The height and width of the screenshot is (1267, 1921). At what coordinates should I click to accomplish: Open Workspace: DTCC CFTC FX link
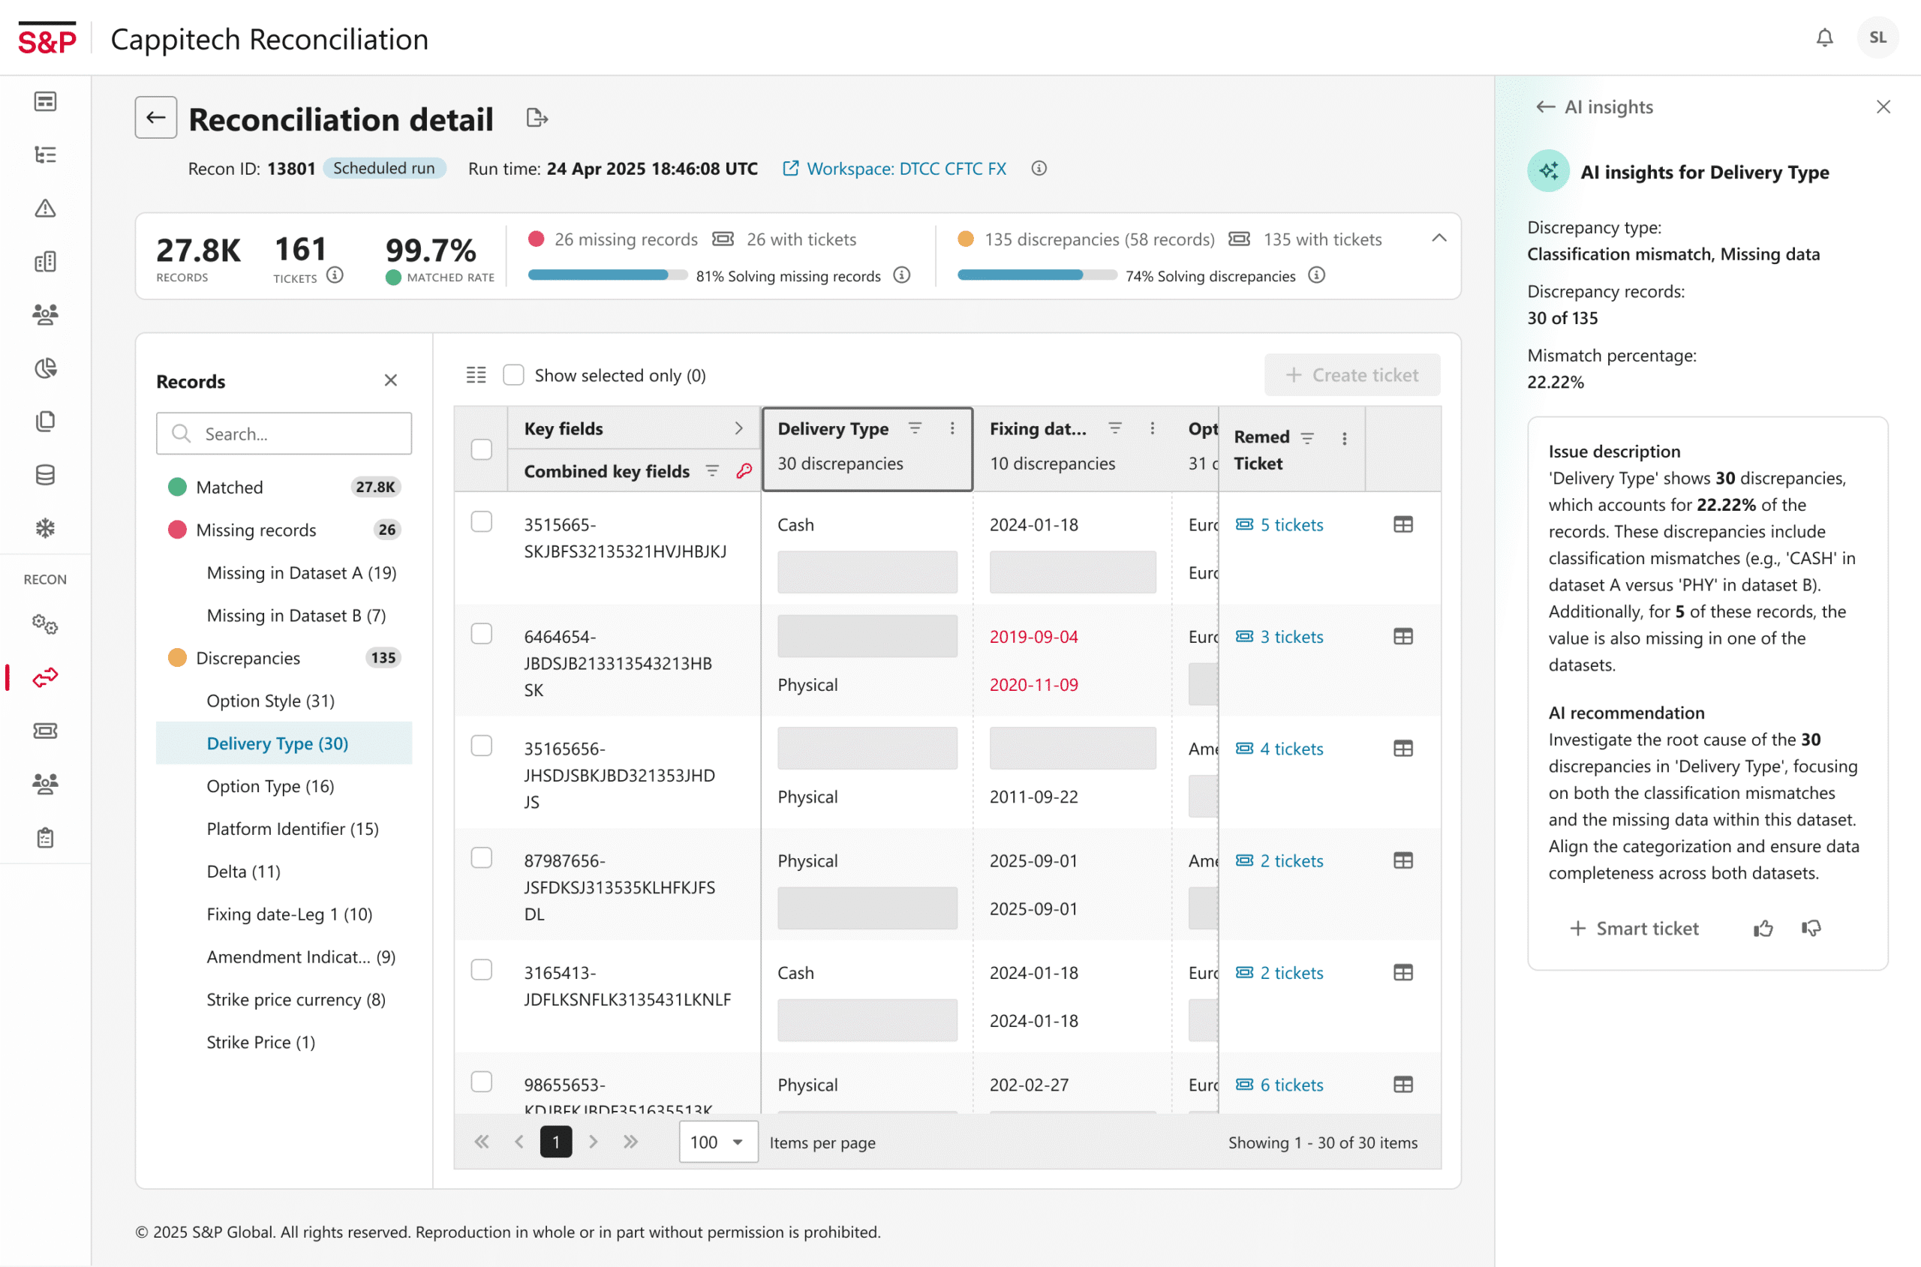point(894,168)
